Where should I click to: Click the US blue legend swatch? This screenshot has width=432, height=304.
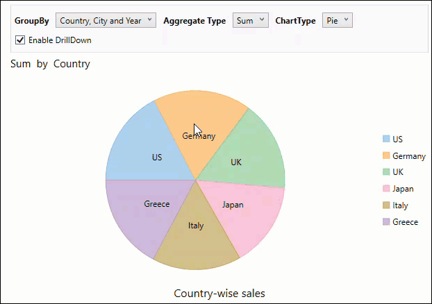pos(385,139)
